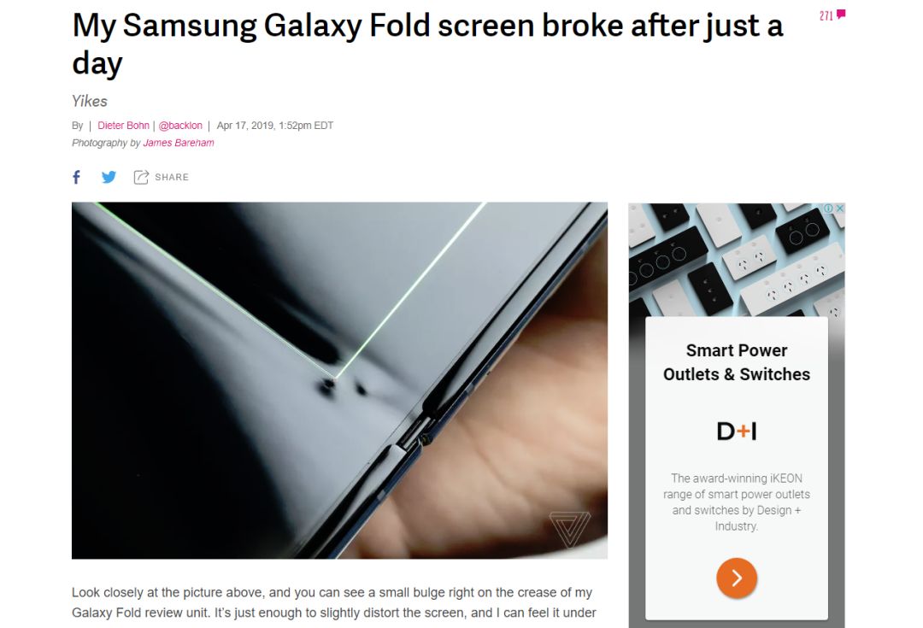Click the SHARE label

[x=172, y=177]
